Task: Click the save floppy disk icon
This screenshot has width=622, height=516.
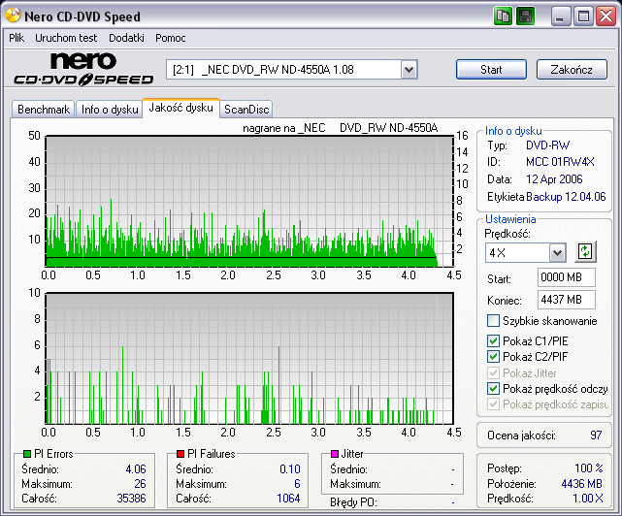Action: point(526,16)
